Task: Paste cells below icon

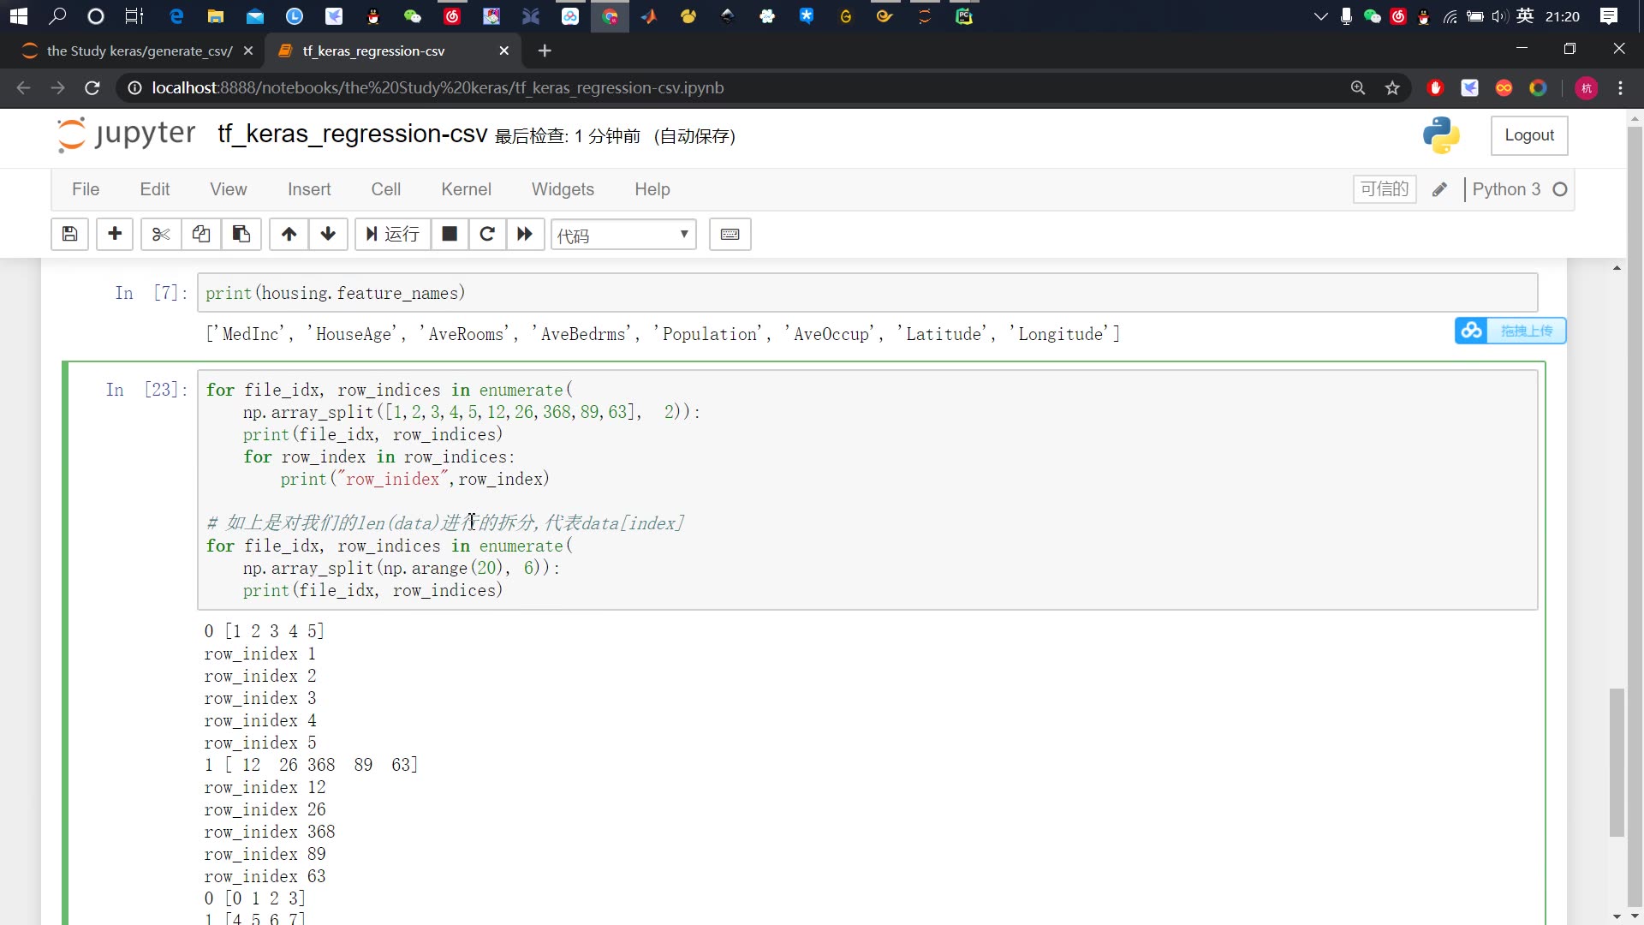Action: (x=241, y=235)
